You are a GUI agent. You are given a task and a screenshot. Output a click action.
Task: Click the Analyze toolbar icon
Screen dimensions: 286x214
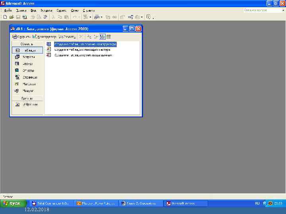point(97,17)
